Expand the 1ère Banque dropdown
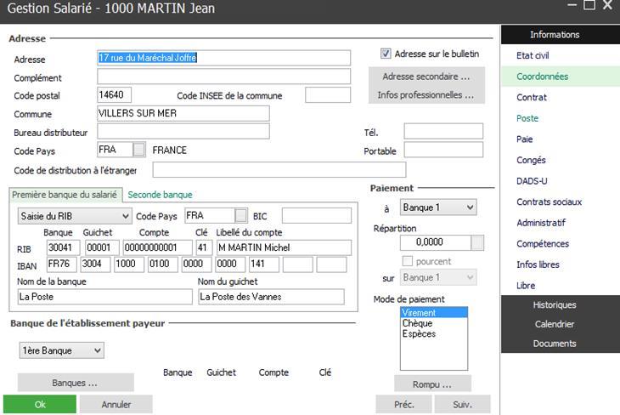Image resolution: width=620 pixels, height=415 pixels. [x=62, y=350]
